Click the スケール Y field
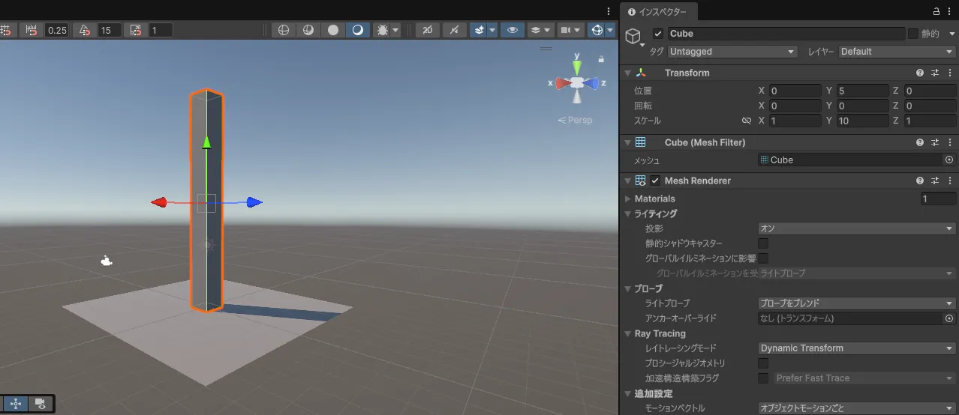Screen dimensions: 959x415 (862, 121)
